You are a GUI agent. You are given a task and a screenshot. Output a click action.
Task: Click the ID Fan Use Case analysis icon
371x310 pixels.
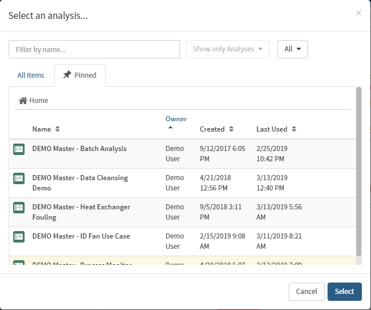click(x=19, y=237)
